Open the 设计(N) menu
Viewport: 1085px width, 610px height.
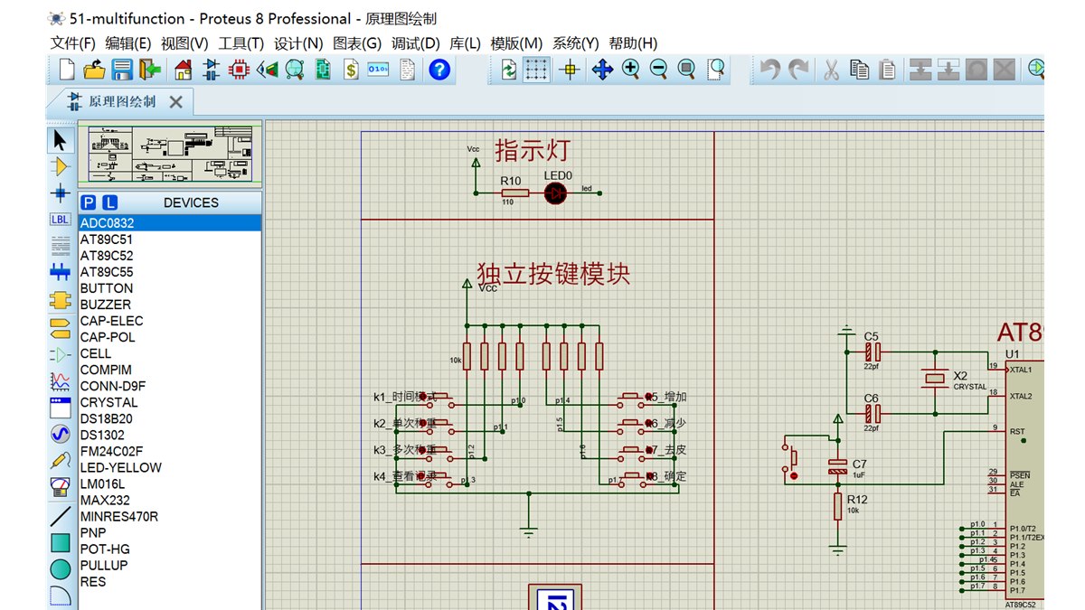pos(298,43)
